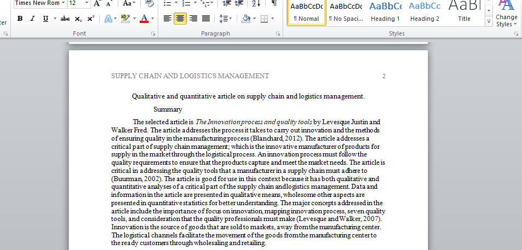Open the font name combo box
Image resolution: width=522 pixels, height=250 pixels.
pos(40,3)
